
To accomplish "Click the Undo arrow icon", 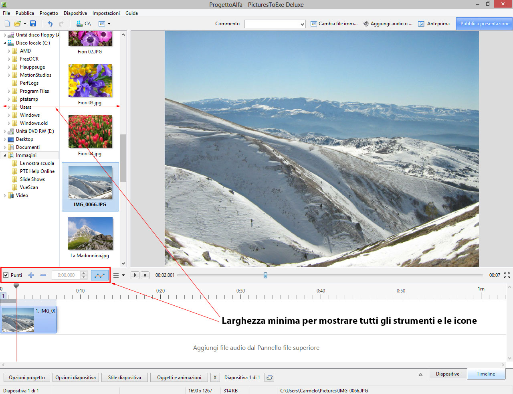I will coord(50,24).
